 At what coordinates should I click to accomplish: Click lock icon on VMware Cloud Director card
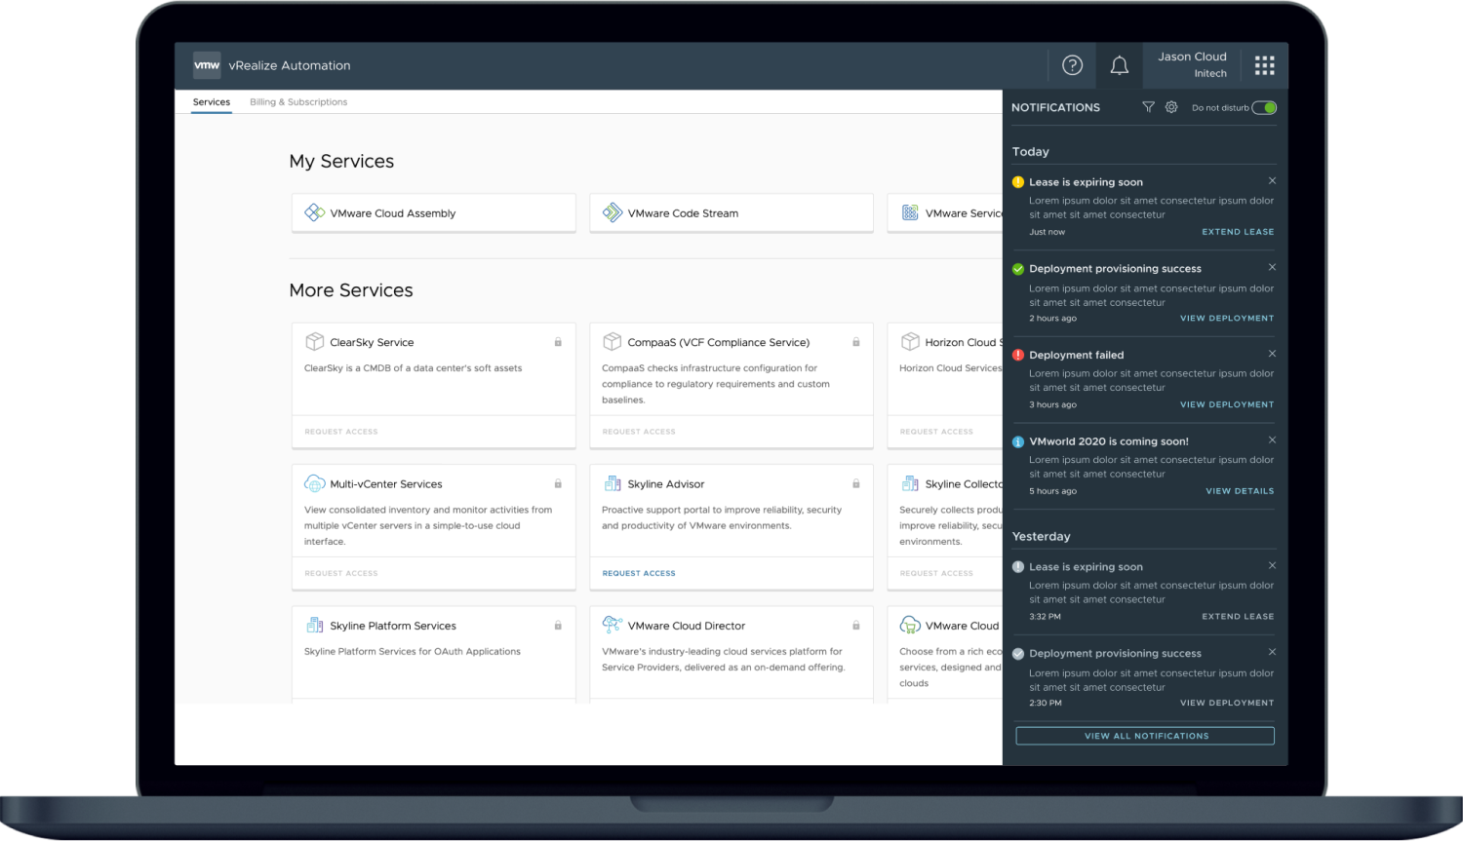click(x=856, y=626)
